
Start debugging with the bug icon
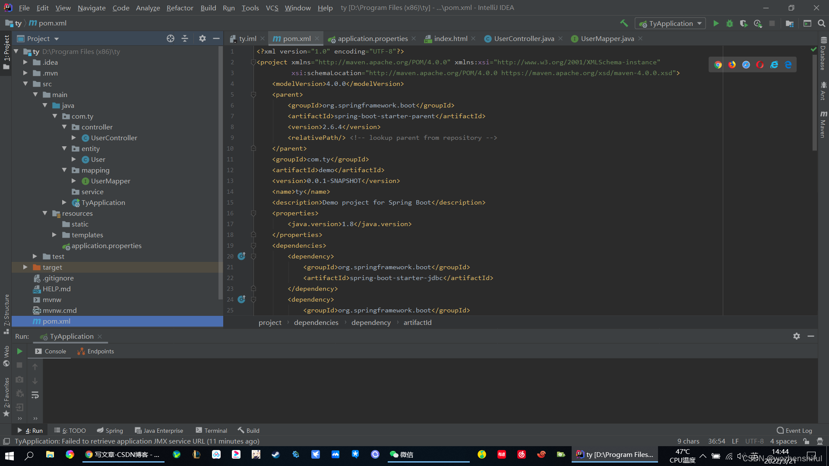click(x=730, y=23)
